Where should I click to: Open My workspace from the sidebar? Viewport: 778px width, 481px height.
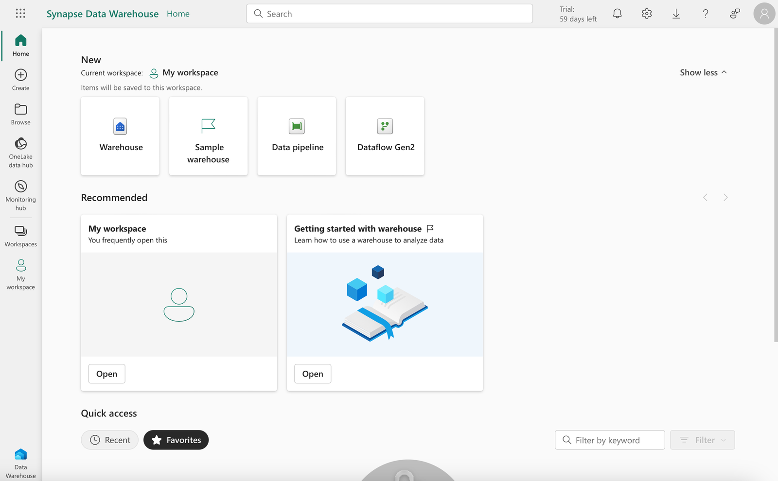tap(20, 274)
